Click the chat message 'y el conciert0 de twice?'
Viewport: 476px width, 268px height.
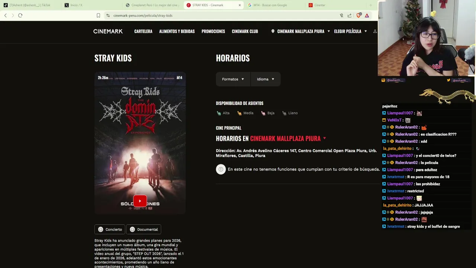(436, 156)
